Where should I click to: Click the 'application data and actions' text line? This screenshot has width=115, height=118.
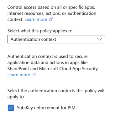[48, 63]
